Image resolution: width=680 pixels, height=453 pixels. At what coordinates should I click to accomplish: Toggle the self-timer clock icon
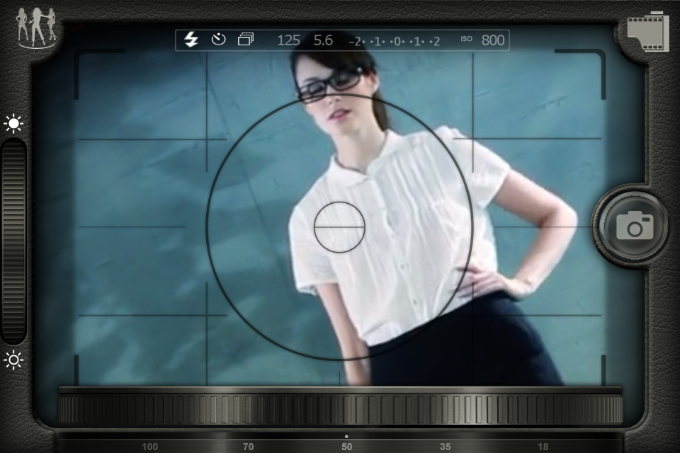coord(218,40)
